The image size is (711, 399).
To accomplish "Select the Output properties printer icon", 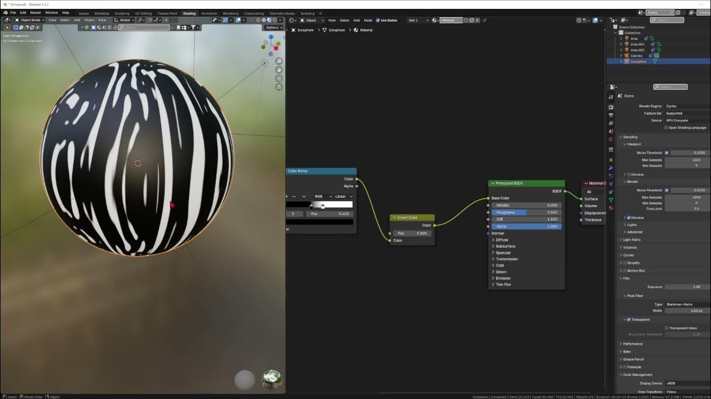I will 611,115.
